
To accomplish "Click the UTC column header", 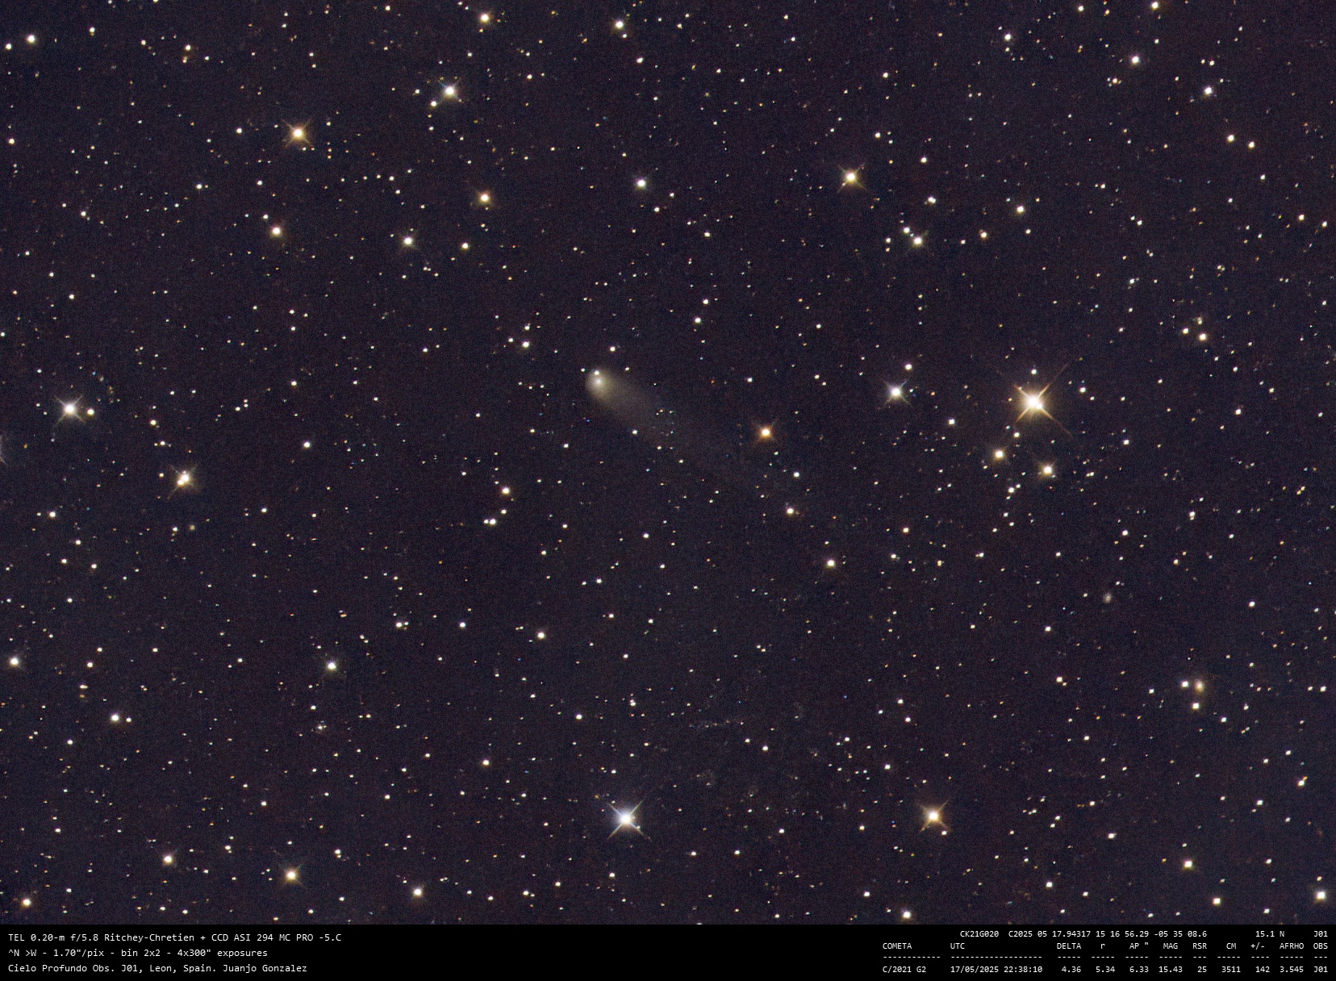I will point(957,946).
